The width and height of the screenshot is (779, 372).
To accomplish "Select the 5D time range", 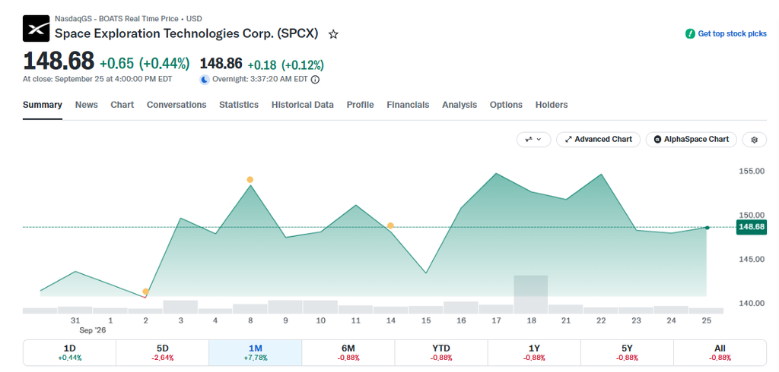I will click(x=163, y=353).
